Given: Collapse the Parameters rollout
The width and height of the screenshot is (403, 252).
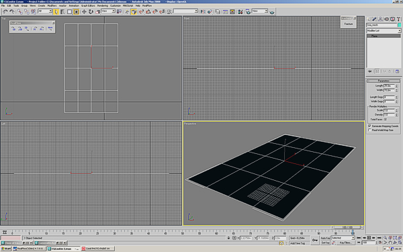Looking at the screenshot, I should [x=384, y=81].
